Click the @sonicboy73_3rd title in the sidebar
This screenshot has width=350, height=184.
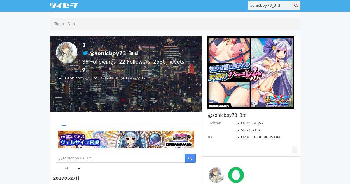coord(227,115)
